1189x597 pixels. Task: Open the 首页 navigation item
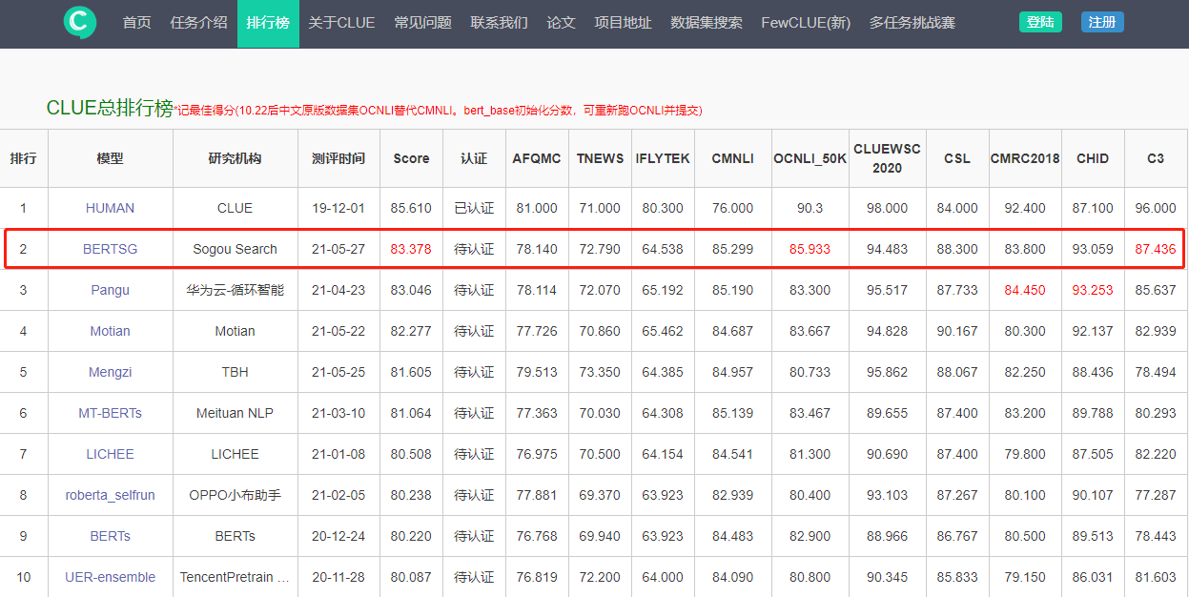[x=135, y=22]
